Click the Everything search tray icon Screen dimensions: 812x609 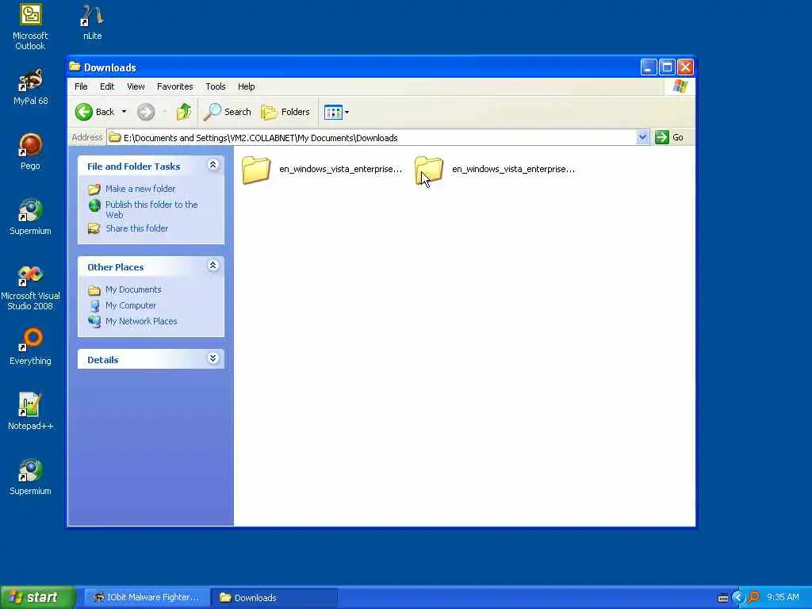[x=754, y=598]
